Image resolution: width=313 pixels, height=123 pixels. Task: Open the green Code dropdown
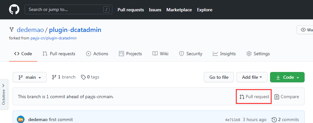point(287,77)
